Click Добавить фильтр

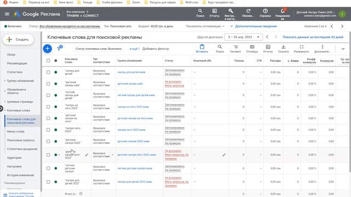(156, 49)
